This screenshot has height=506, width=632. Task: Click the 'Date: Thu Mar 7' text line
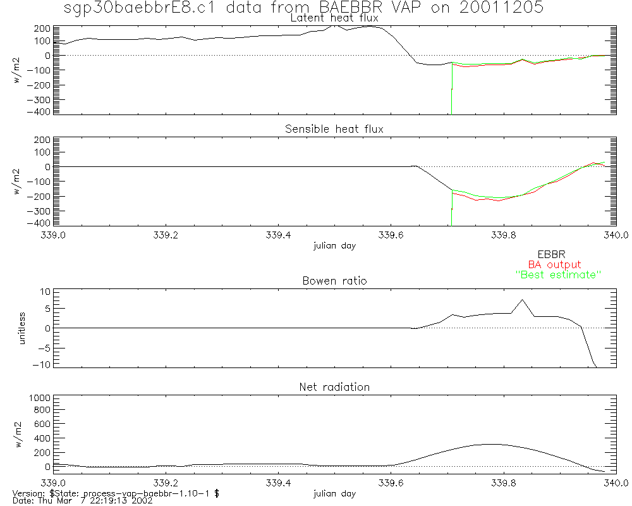pos(82,501)
